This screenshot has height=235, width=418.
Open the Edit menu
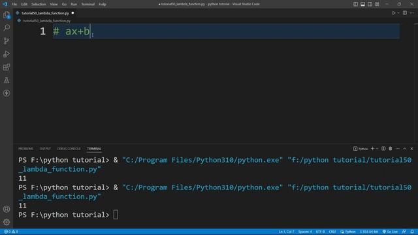tap(24, 5)
